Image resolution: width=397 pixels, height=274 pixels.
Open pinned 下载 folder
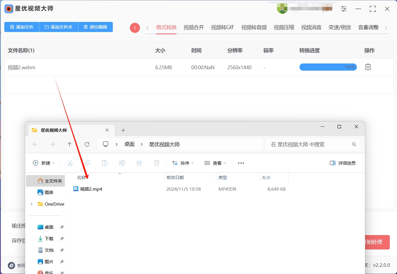click(46, 239)
